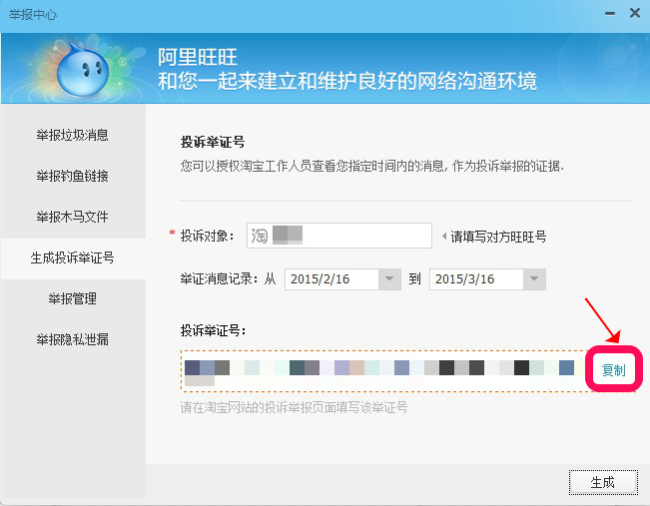
Task: Click the 阿里旺旺 mascot logo
Action: [82, 69]
